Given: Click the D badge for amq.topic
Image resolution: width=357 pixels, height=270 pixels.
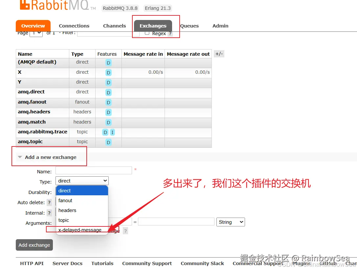Looking at the screenshot, I should point(108,143).
